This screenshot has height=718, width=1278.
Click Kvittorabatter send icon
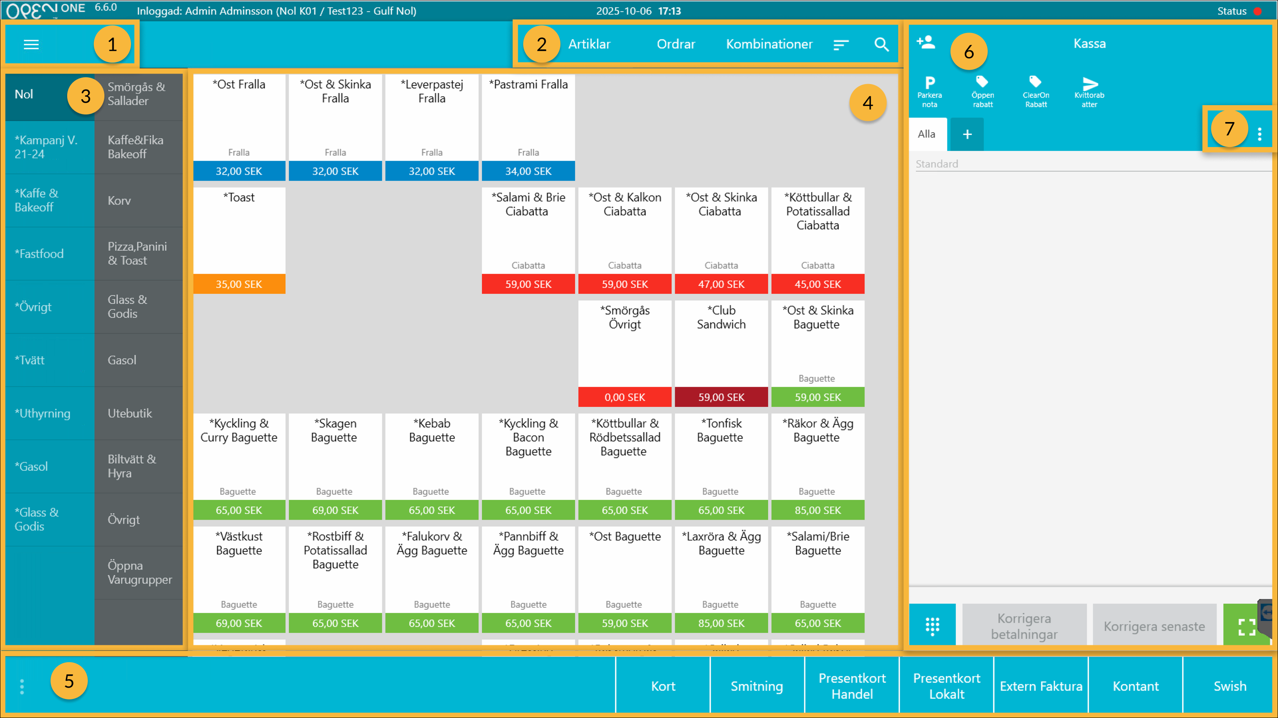coord(1090,92)
